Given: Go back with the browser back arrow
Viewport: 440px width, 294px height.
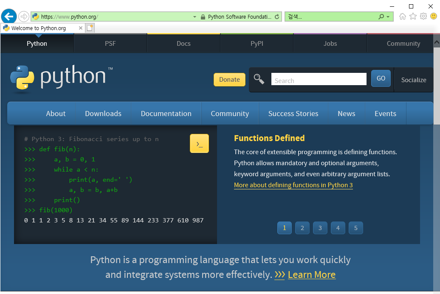Looking at the screenshot, I should (8, 17).
